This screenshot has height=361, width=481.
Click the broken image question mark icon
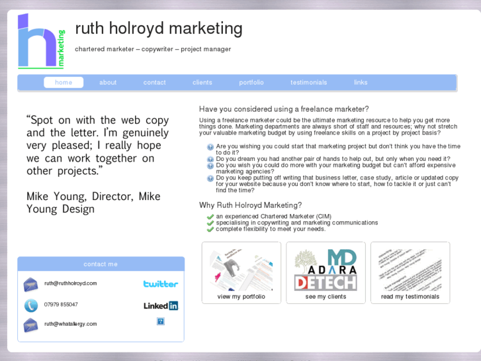coord(160,321)
